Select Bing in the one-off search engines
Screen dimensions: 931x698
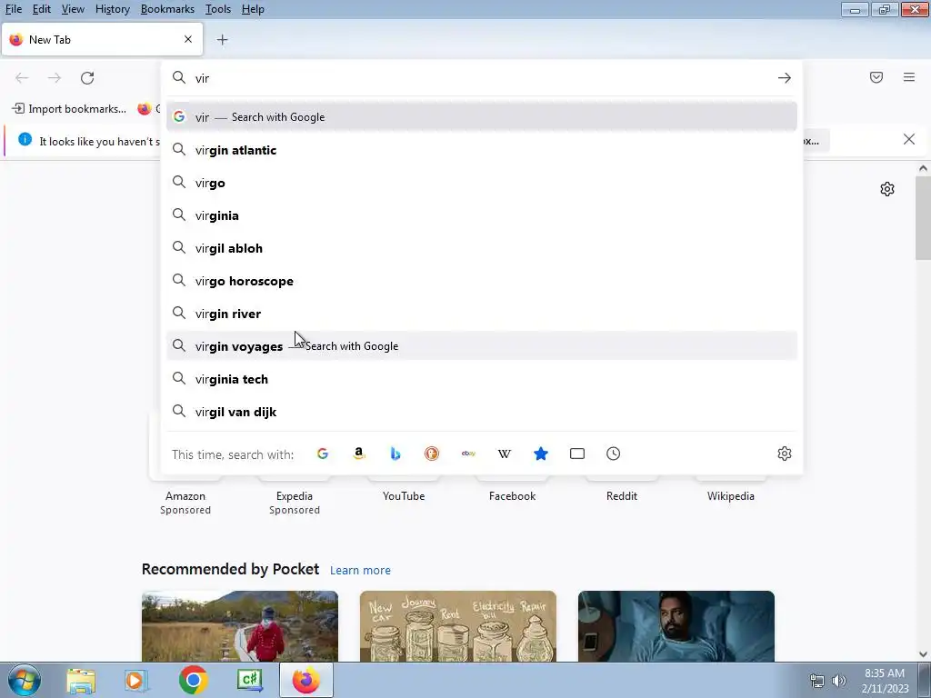(x=395, y=454)
